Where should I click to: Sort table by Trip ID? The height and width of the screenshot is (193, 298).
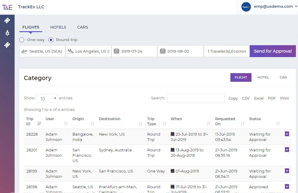click(39, 124)
